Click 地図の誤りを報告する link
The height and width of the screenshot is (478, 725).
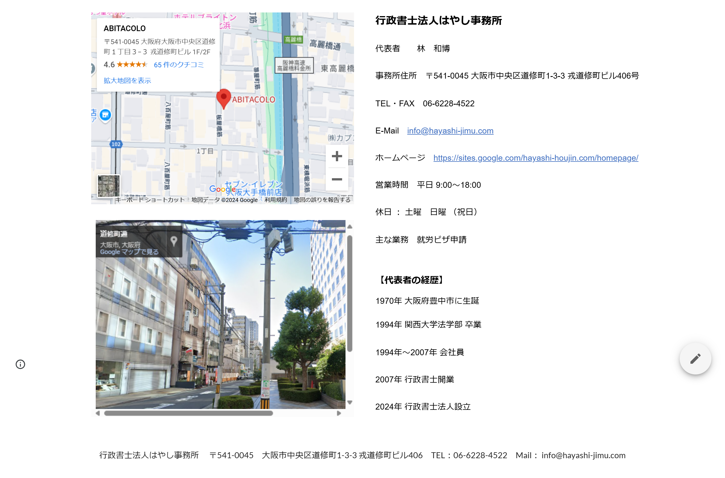coord(322,200)
